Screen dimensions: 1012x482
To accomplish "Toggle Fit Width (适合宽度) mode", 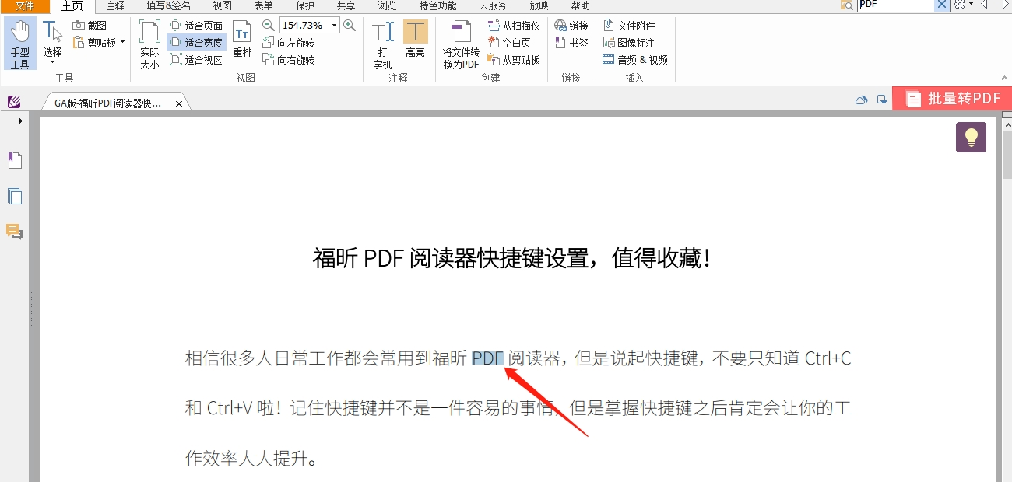I will 196,42.
